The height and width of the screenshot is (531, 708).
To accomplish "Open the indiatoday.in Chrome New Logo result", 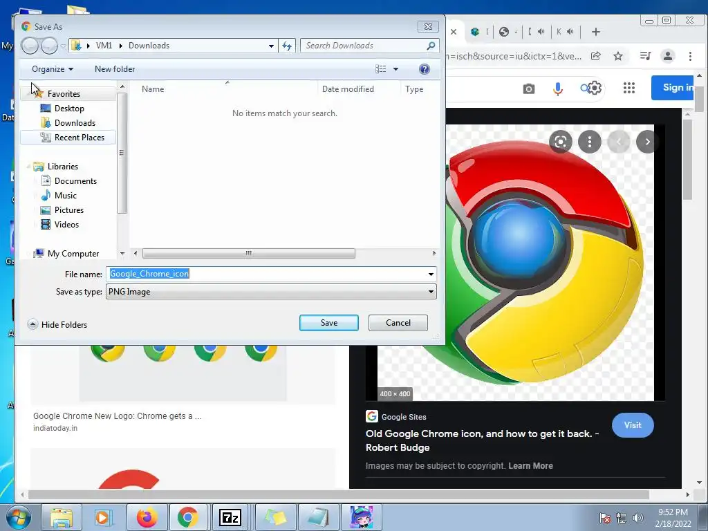I will 118,416.
